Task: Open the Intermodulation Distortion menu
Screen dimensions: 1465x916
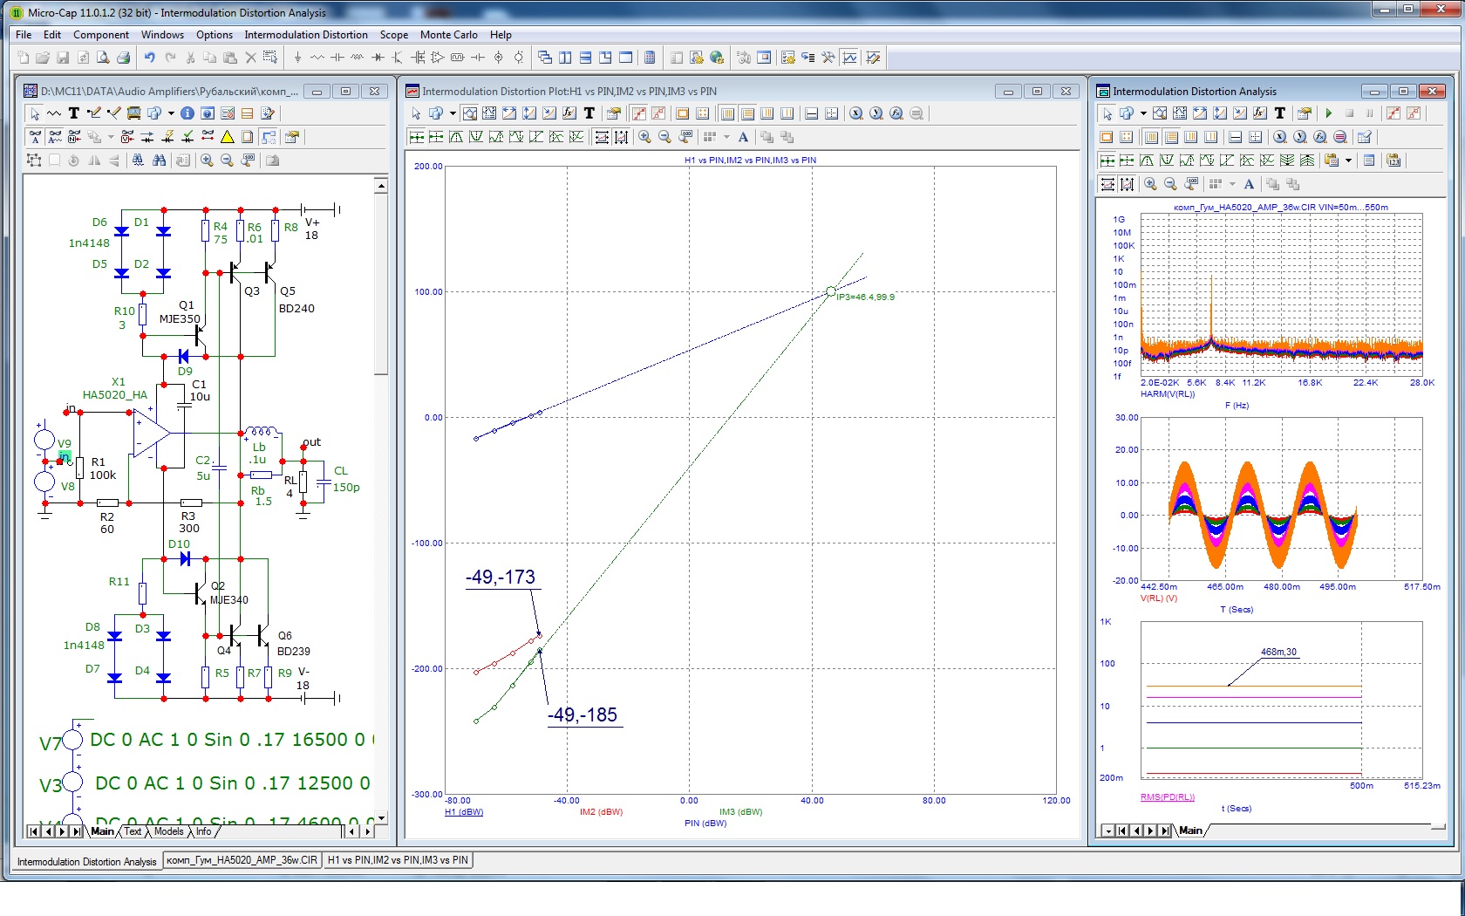Action: 306,35
